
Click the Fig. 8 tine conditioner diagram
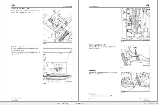click(x=57, y=26)
